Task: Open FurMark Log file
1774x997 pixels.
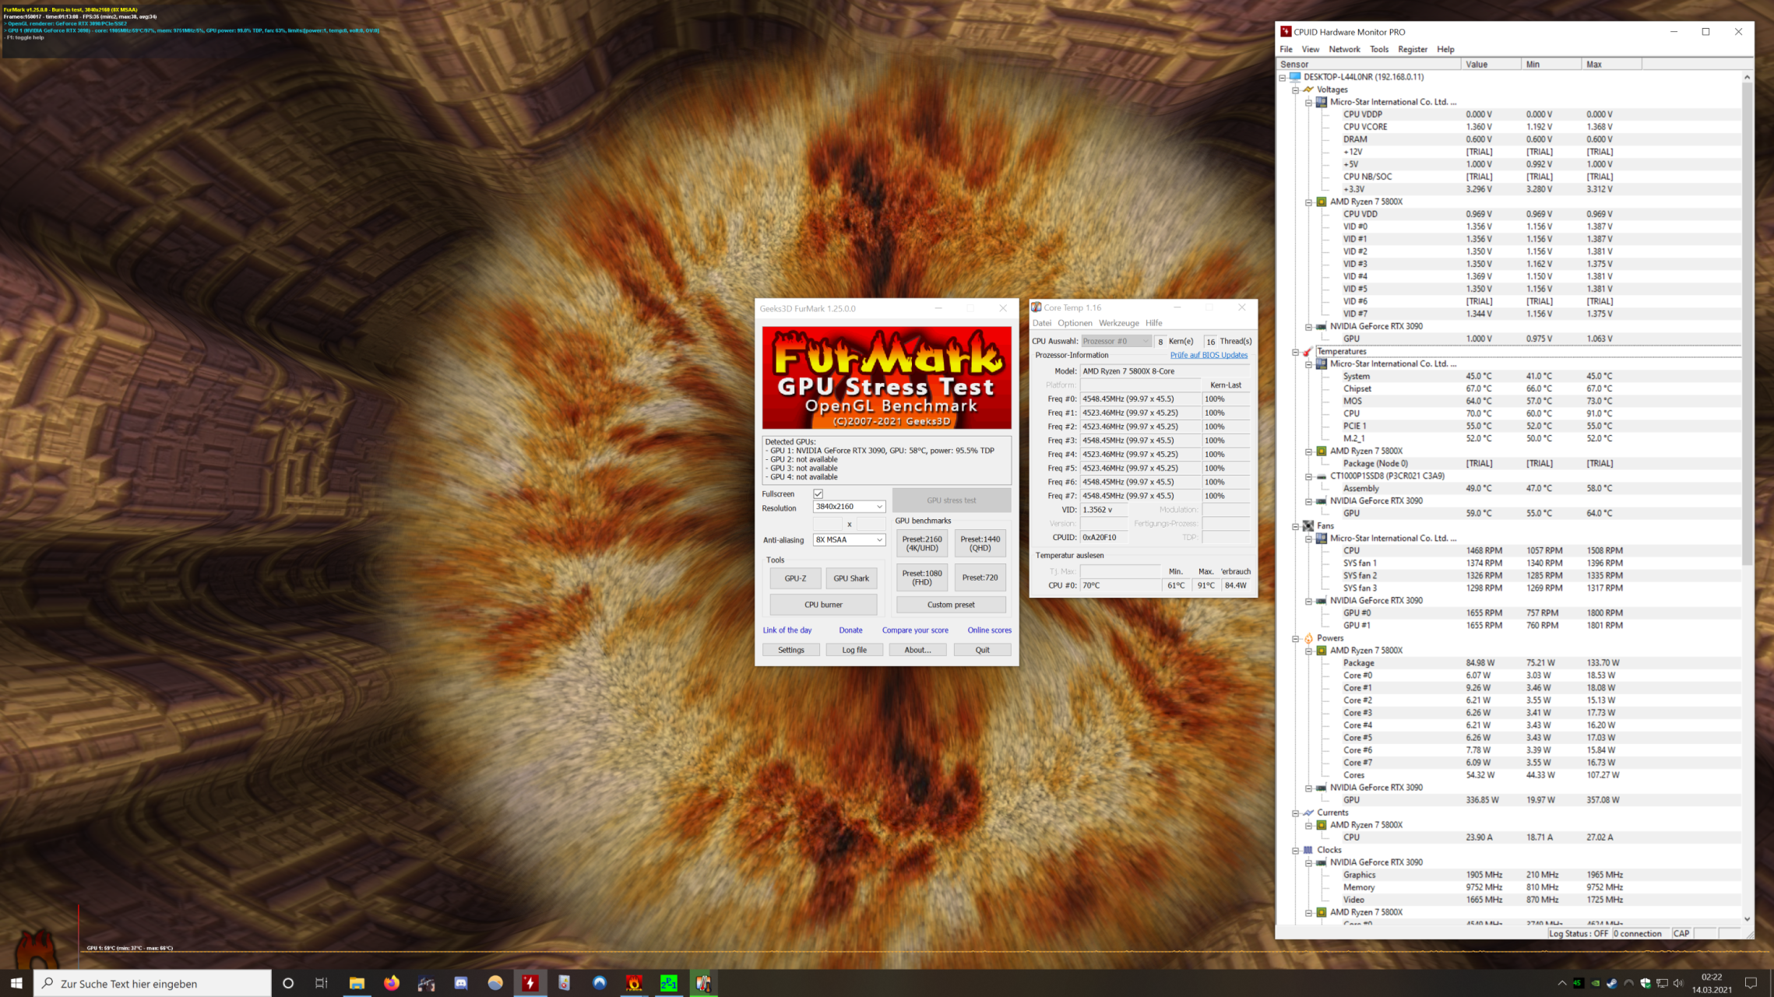Action: pyautogui.click(x=854, y=650)
